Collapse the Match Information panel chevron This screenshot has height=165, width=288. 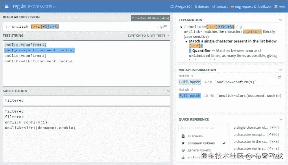point(280,70)
